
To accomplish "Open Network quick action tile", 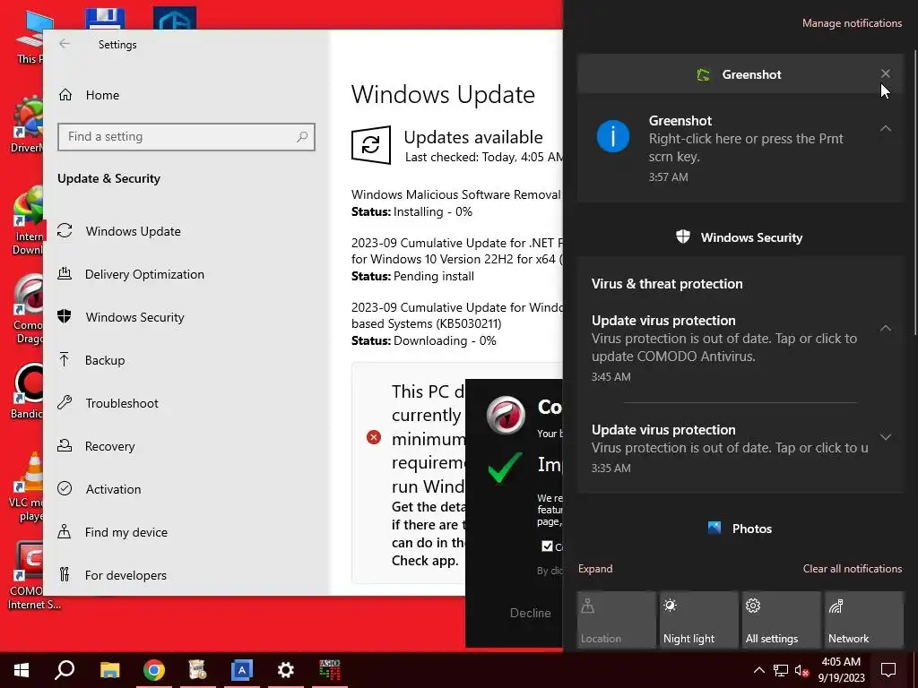I will coord(864,620).
